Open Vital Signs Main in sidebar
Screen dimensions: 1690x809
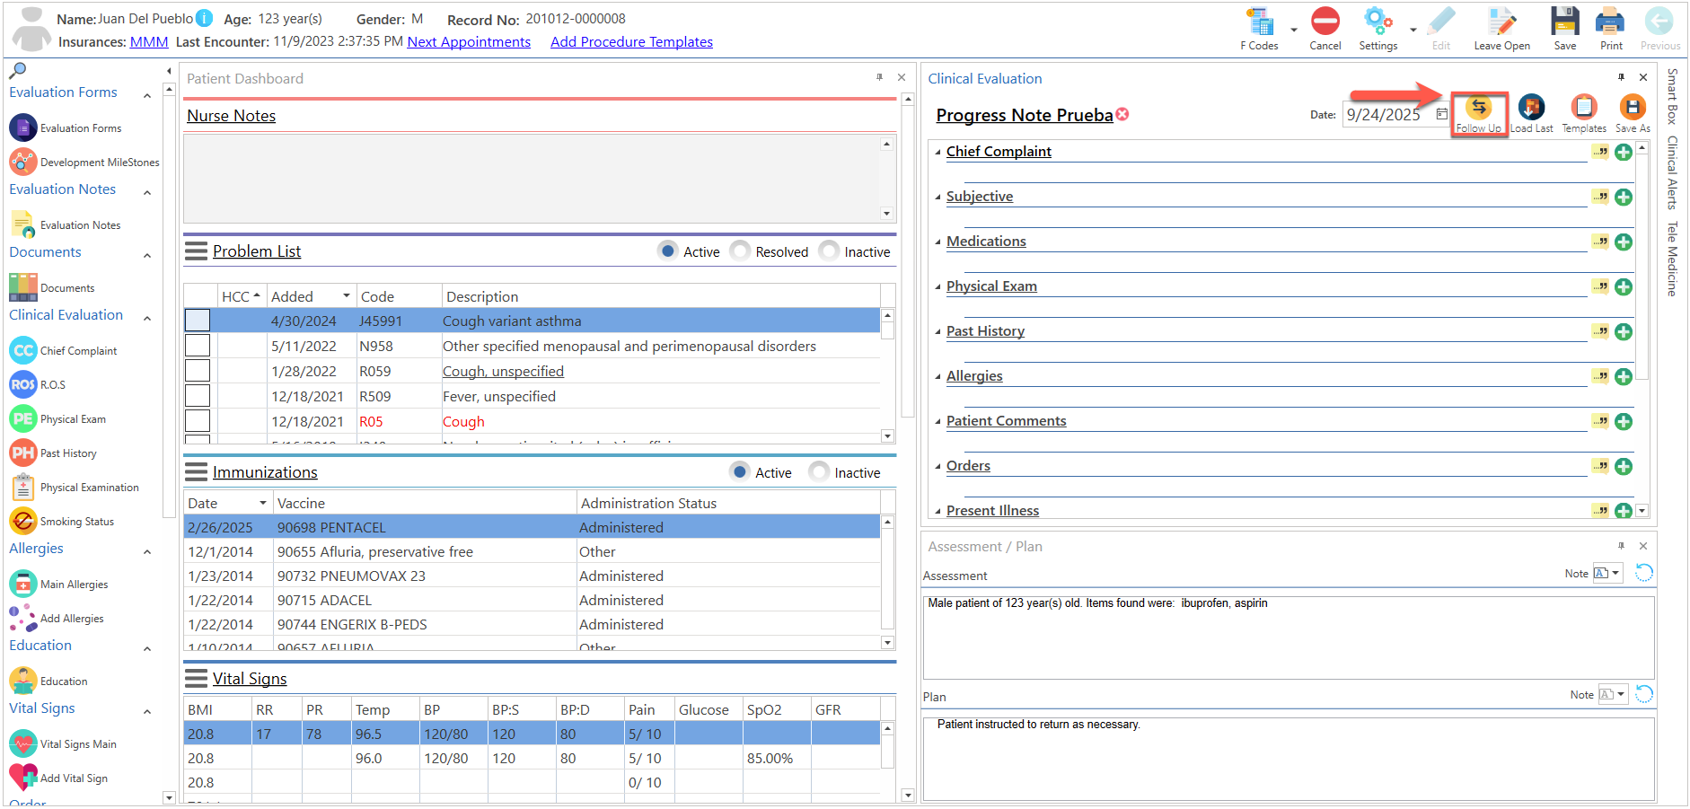click(63, 744)
